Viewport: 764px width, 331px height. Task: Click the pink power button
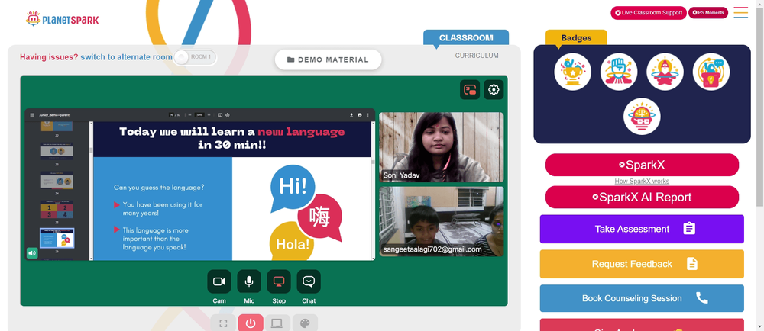click(251, 323)
